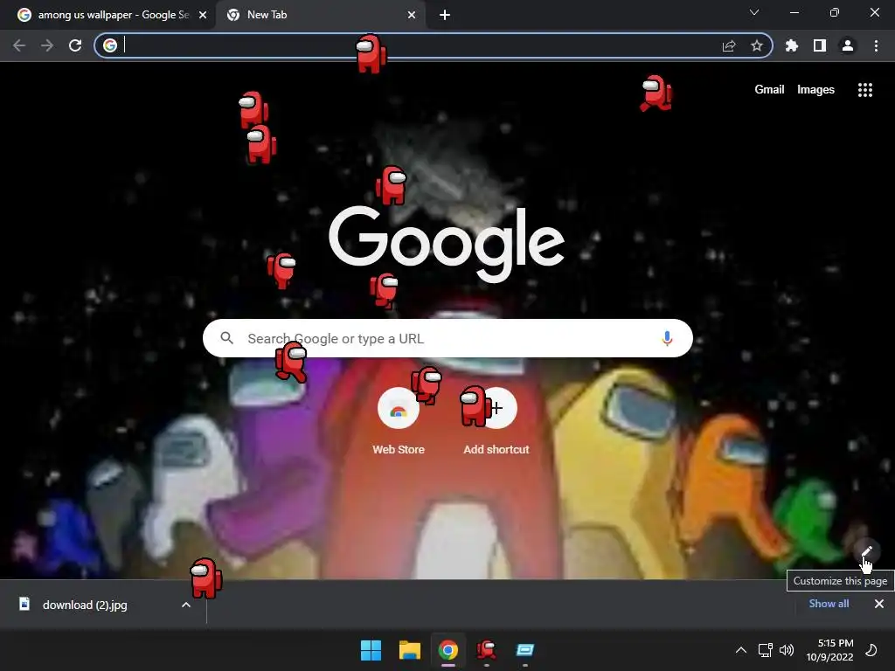Open File Explorer from the taskbar
Image resolution: width=895 pixels, height=671 pixels.
pyautogui.click(x=409, y=650)
